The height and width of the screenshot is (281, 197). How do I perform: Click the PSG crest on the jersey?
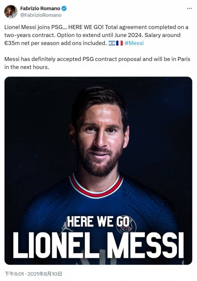point(126,223)
